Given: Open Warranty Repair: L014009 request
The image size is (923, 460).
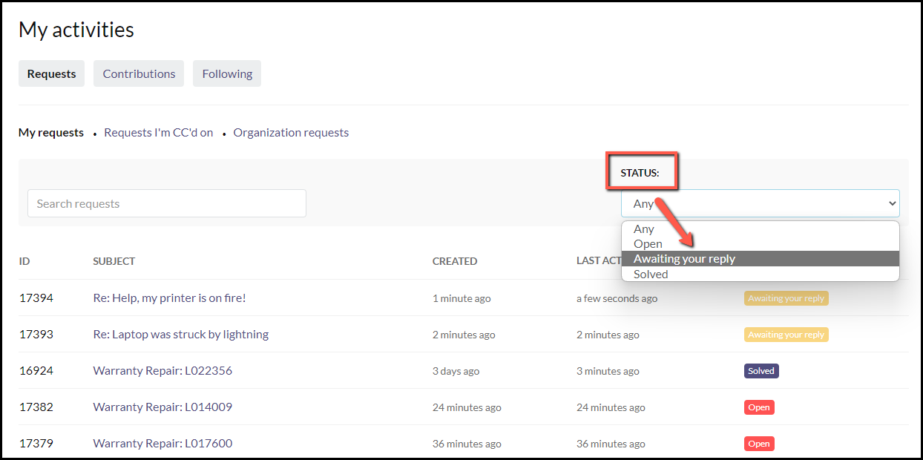Looking at the screenshot, I should click(x=162, y=407).
